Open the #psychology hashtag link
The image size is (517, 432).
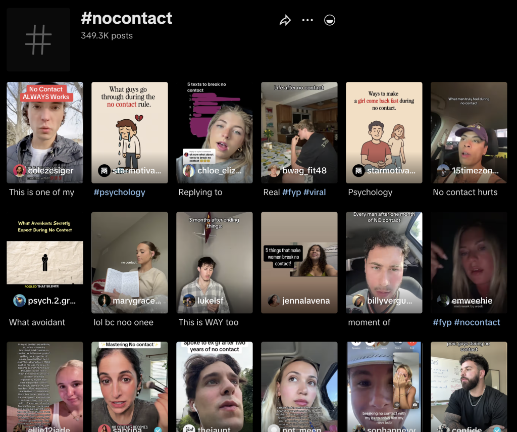coord(120,192)
